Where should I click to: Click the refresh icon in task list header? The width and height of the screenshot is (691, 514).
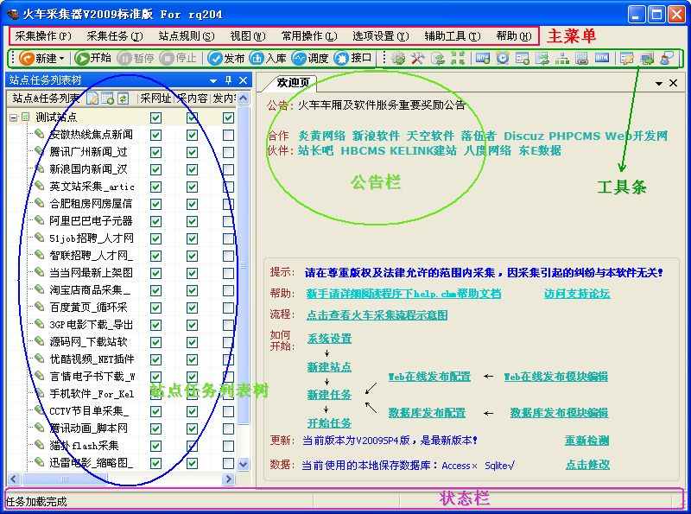coord(123,98)
